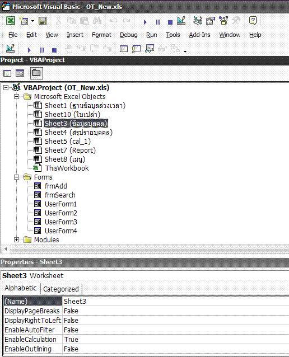289x357 pixels.
Task: Toggle Design Mode in standard toolbar
Action: [x=181, y=21]
